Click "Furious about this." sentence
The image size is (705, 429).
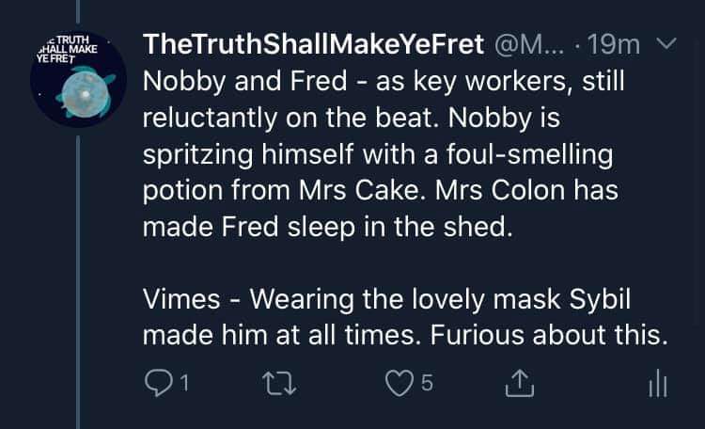[x=549, y=335]
